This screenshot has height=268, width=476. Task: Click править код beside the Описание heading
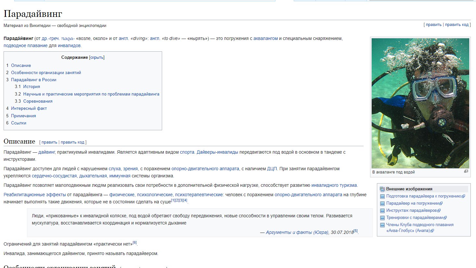point(72,142)
